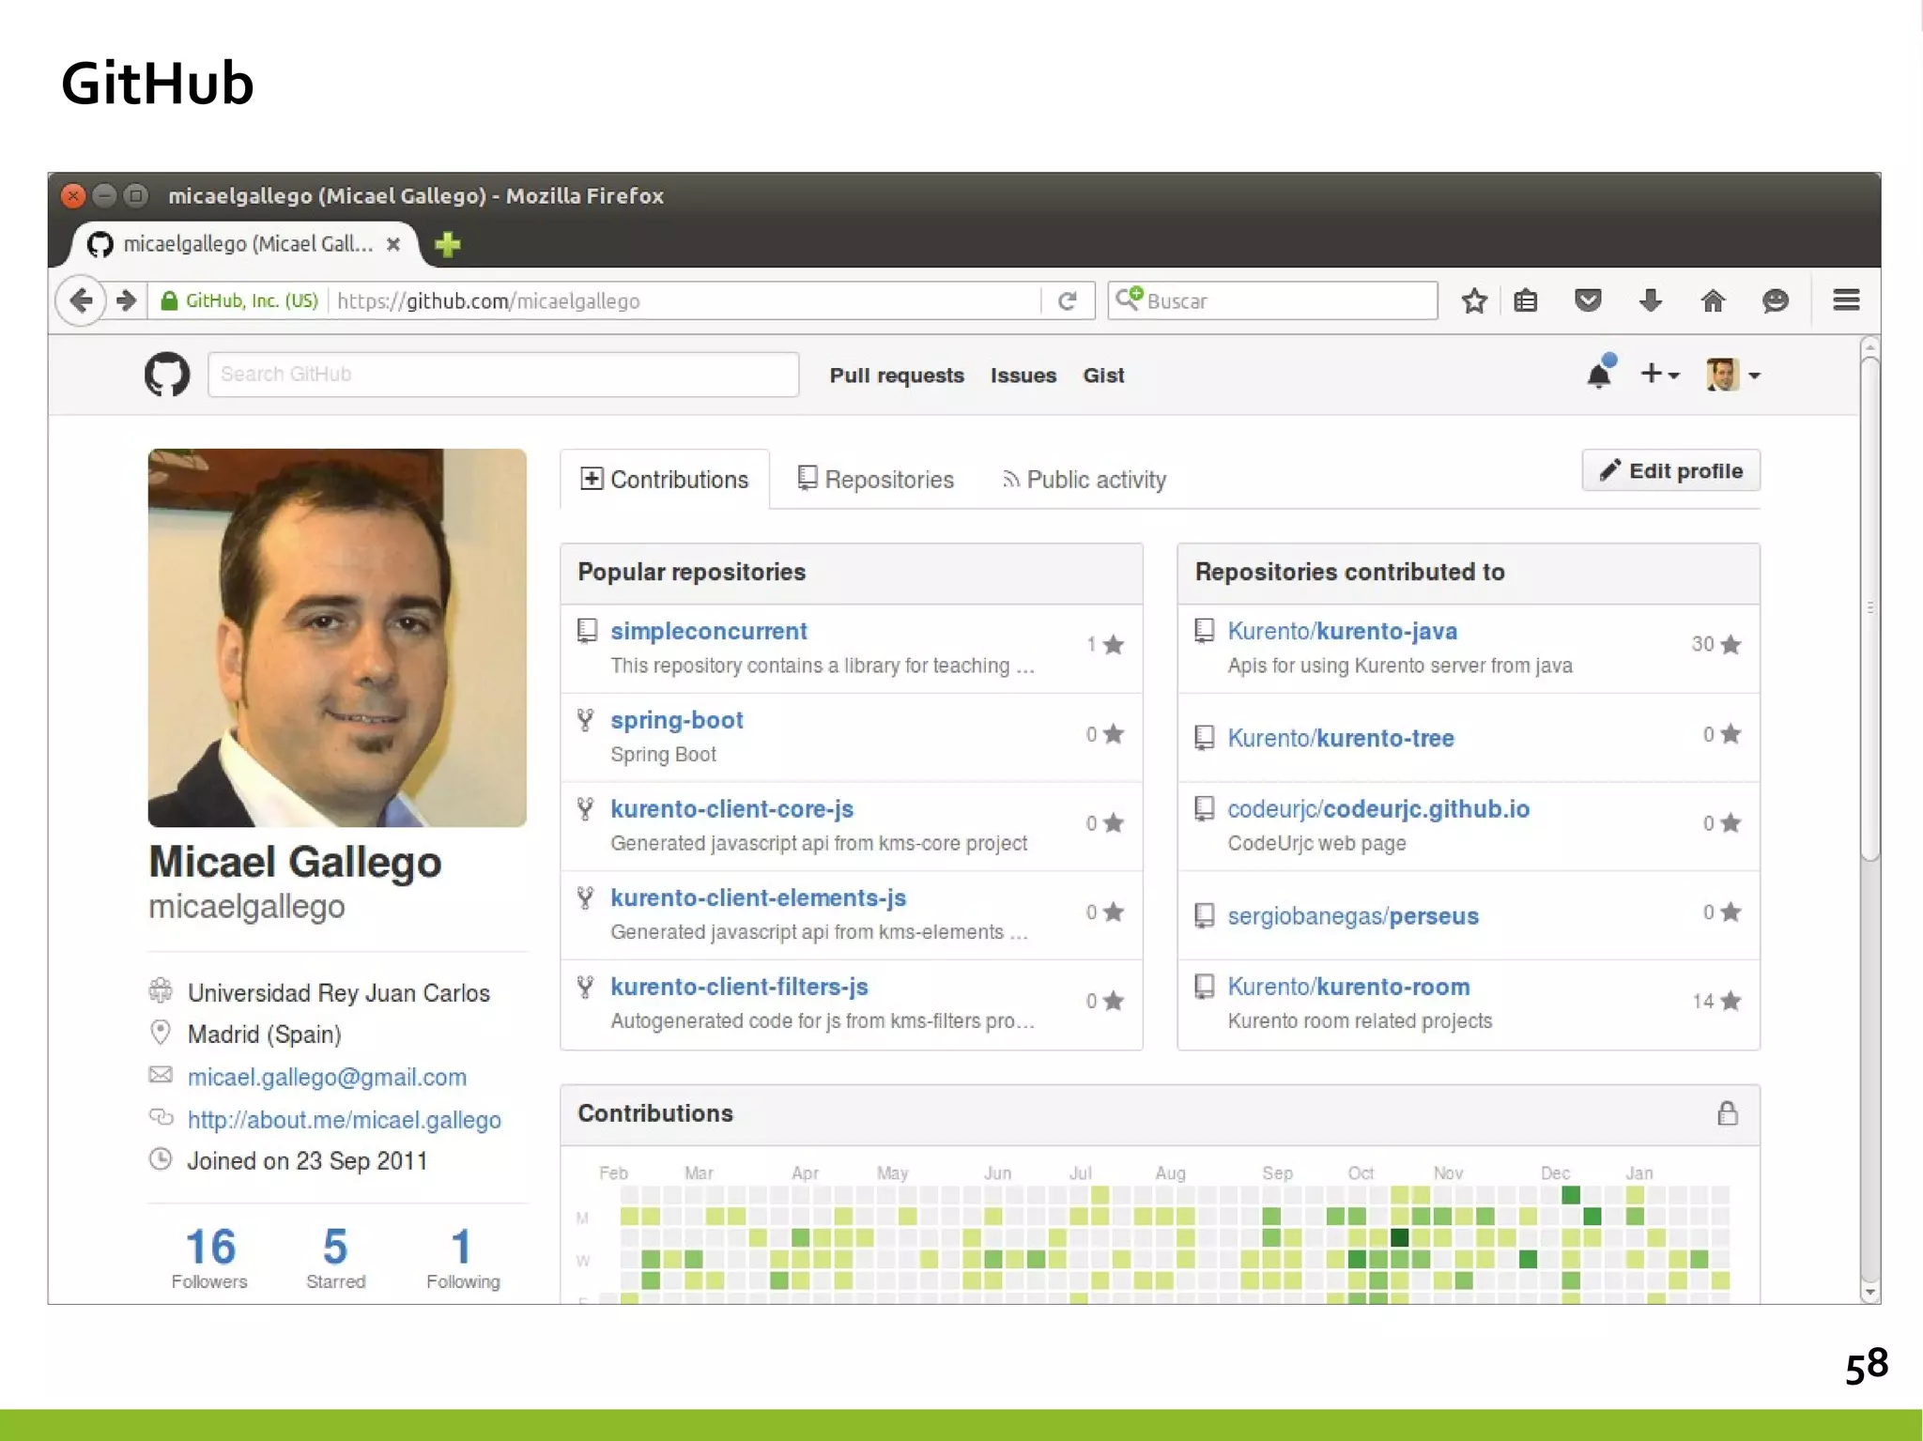Open the sergiobanegas/perseus repository
This screenshot has width=1923, height=1441.
pyautogui.click(x=1353, y=915)
